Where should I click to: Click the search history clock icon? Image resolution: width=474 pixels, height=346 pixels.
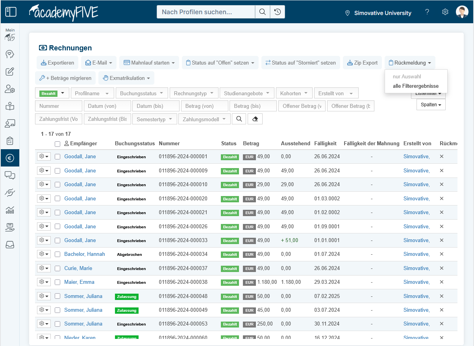point(278,12)
